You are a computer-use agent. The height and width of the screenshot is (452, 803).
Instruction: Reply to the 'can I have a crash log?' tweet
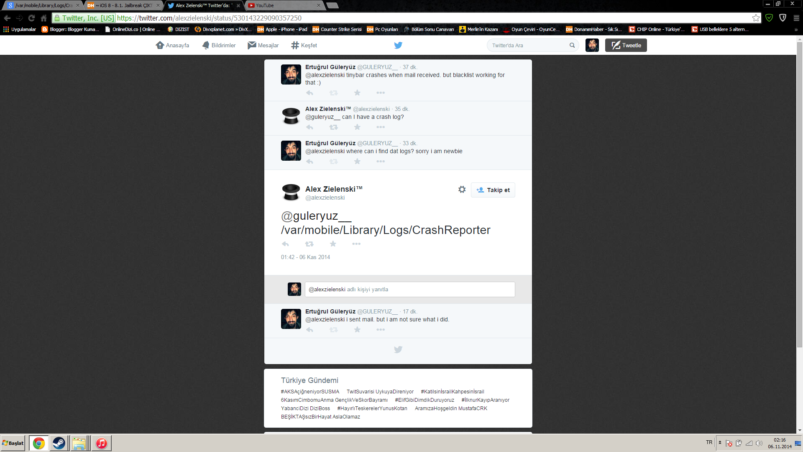click(309, 127)
